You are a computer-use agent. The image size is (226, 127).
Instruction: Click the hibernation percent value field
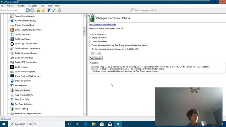(x=95, y=53)
